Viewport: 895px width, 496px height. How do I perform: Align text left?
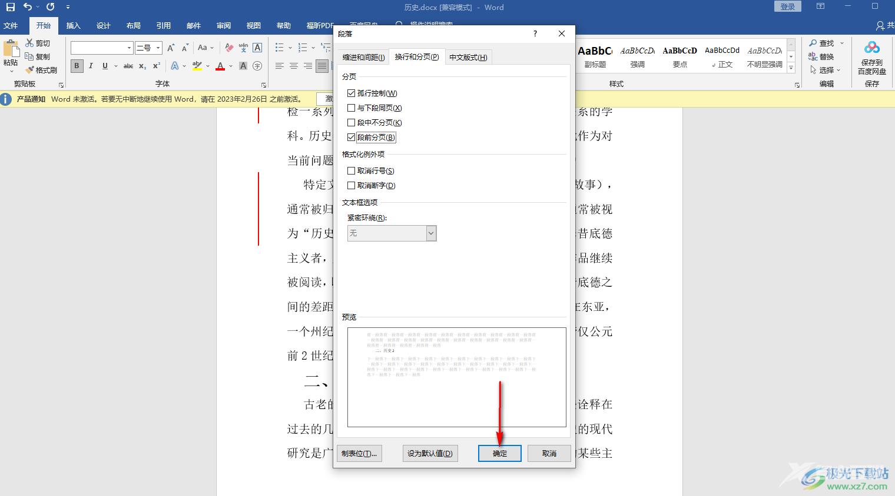(280, 66)
